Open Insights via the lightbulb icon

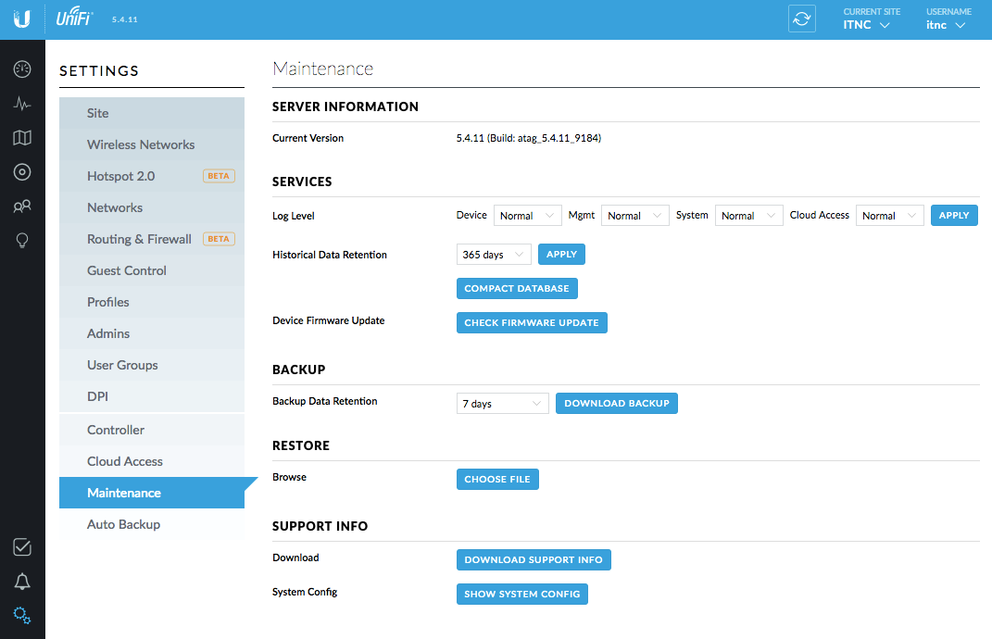(x=22, y=241)
